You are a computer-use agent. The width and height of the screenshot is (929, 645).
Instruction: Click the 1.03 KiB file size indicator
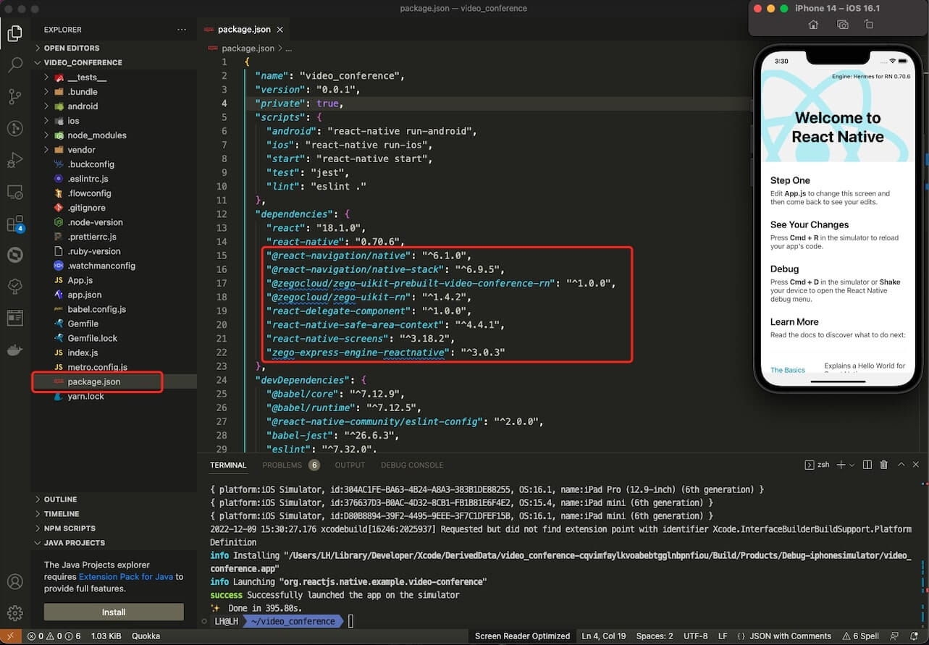click(106, 636)
